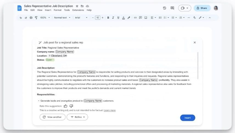Click the print icon in toolbar

point(31,18)
